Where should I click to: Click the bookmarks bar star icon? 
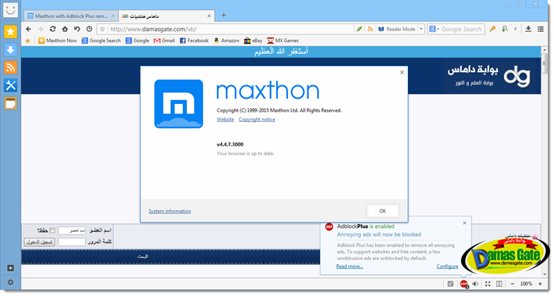(x=28, y=41)
